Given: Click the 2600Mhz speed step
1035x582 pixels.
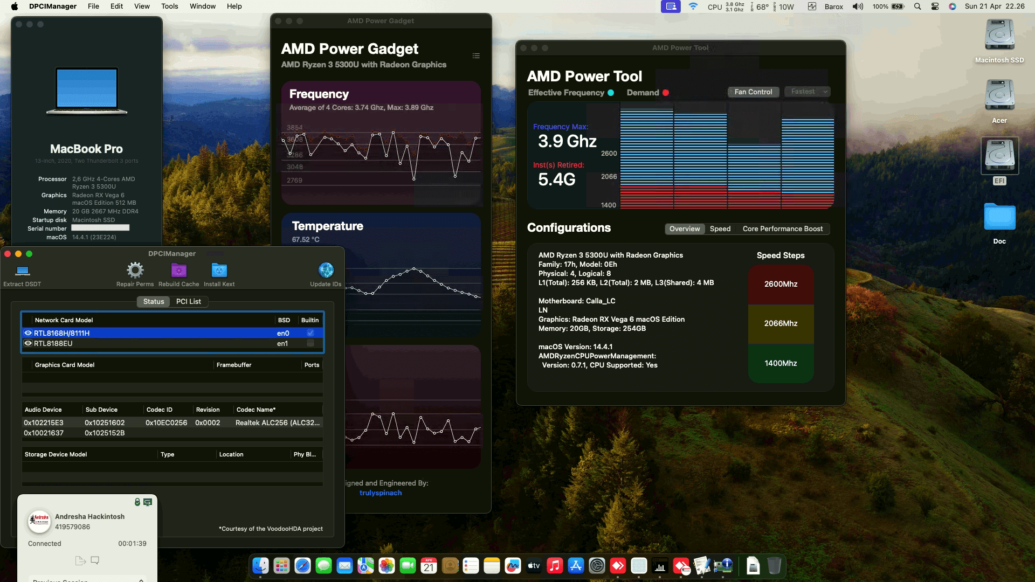Looking at the screenshot, I should pyautogui.click(x=781, y=284).
